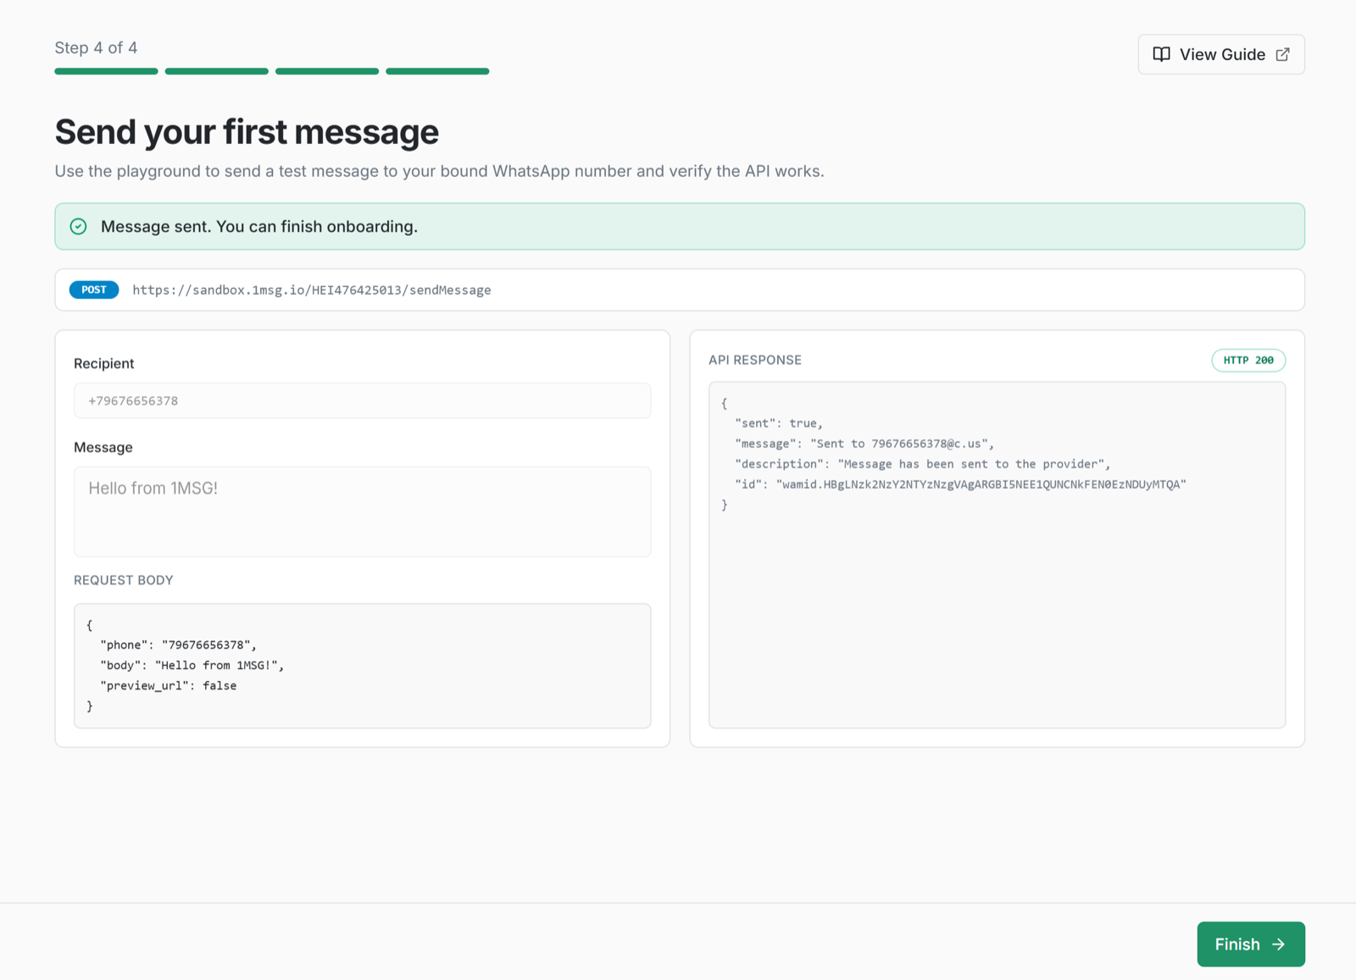Focus the Message text area
This screenshot has height=980, width=1356.
click(x=363, y=512)
